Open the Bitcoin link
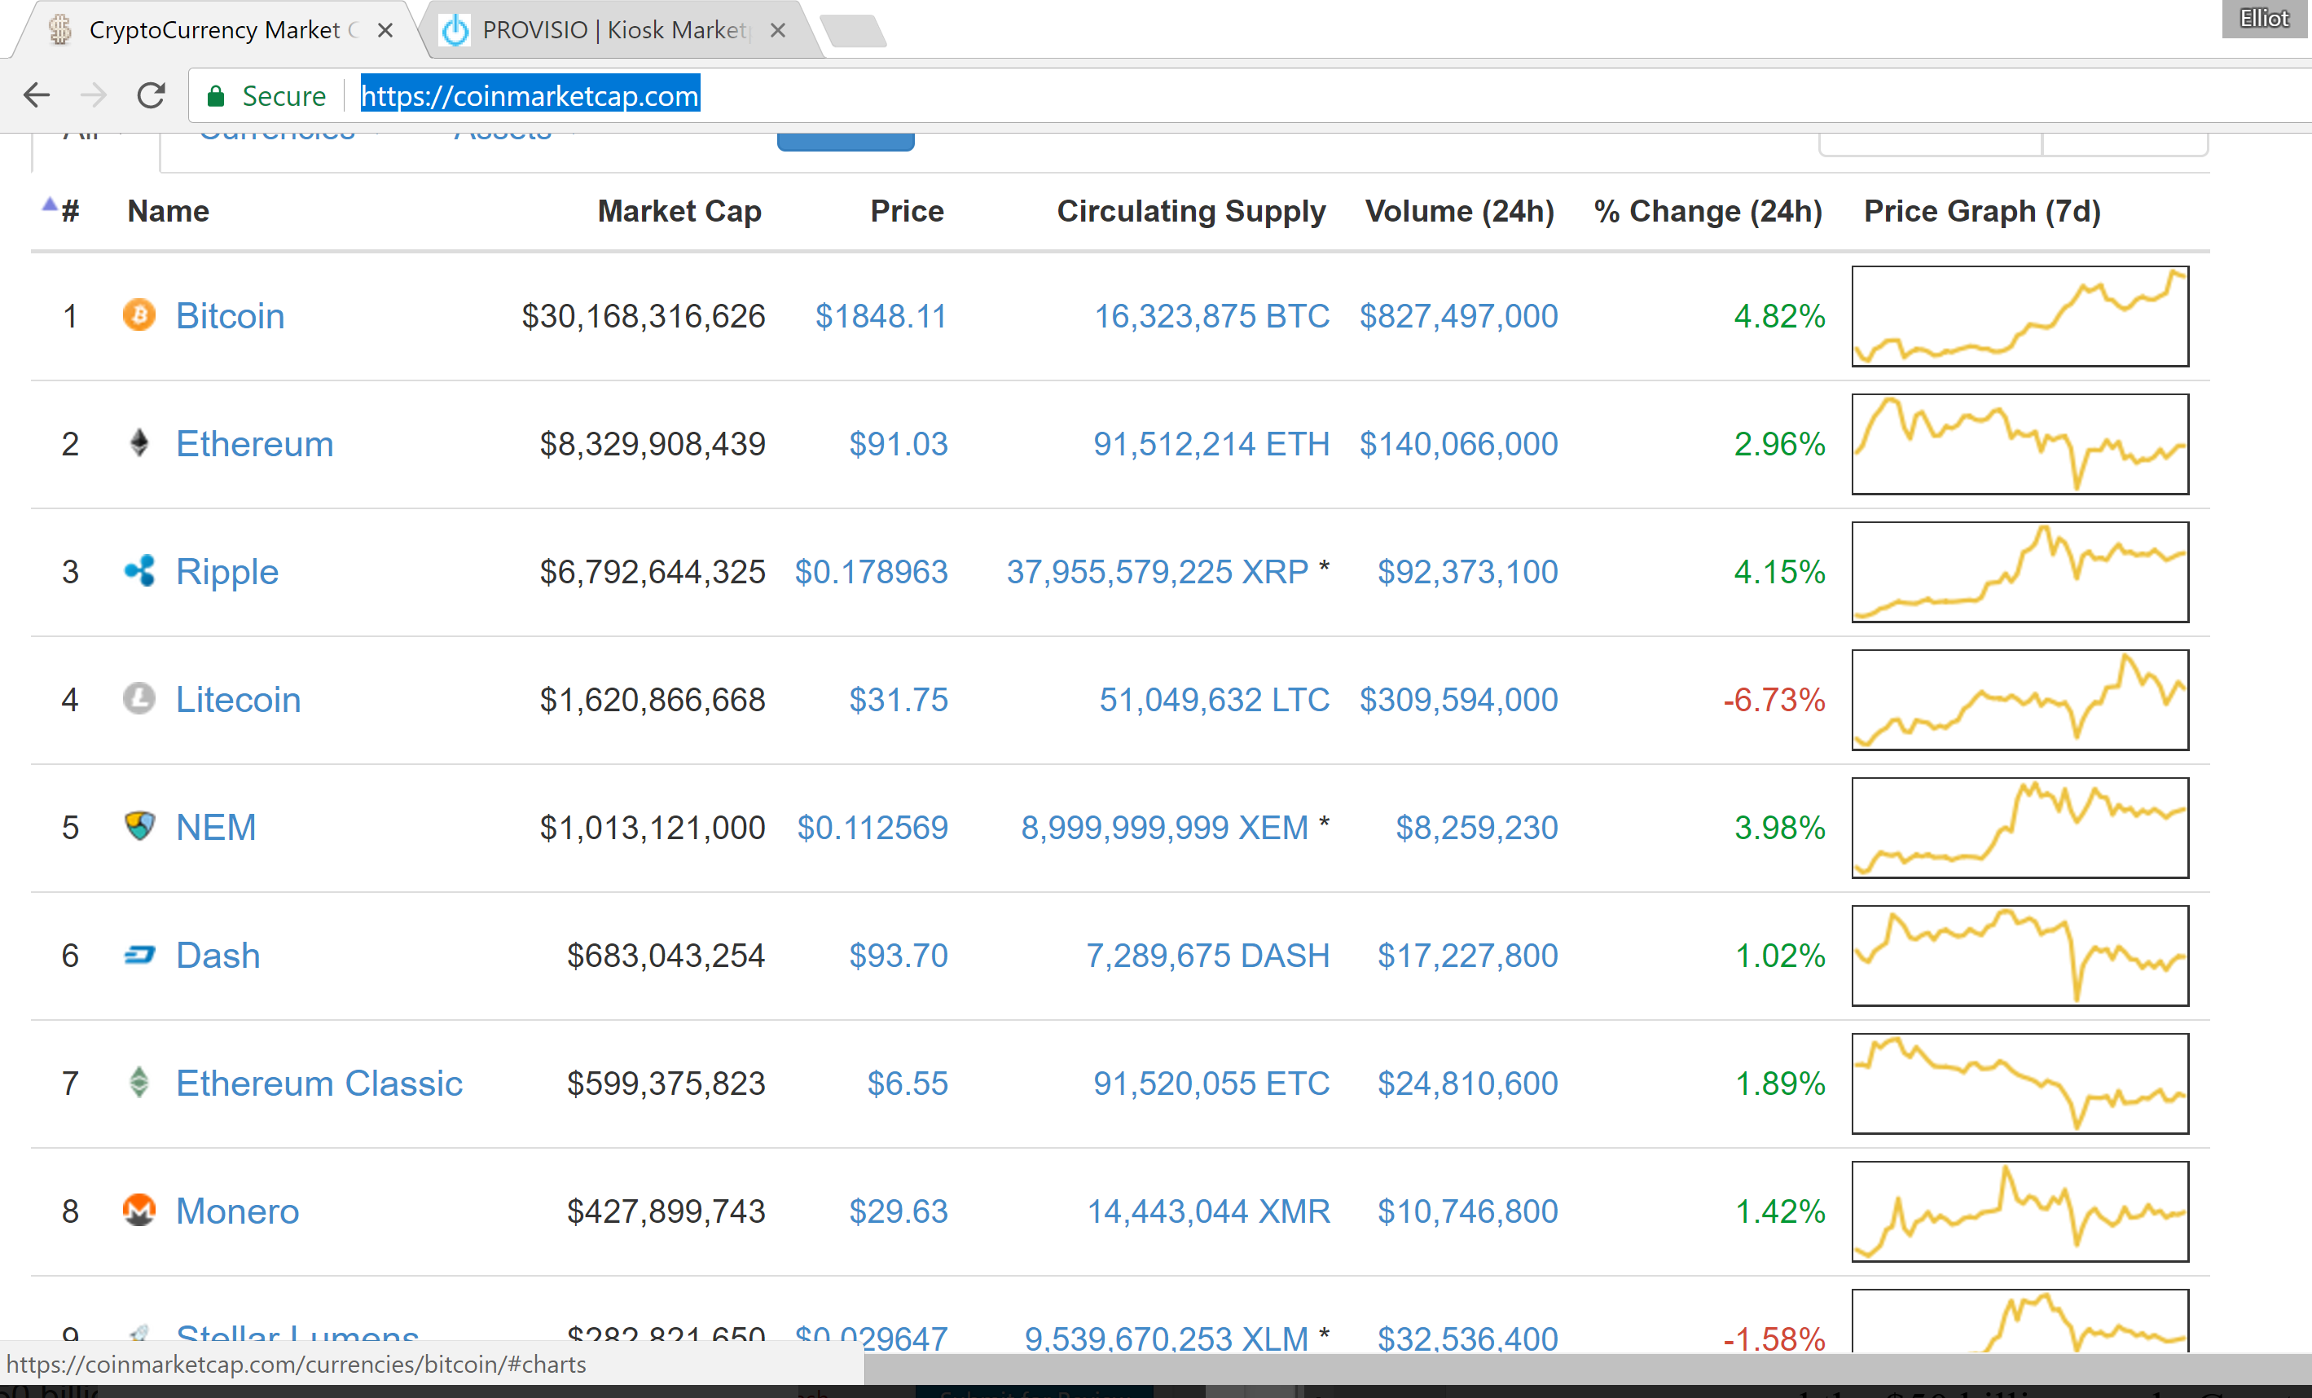 click(x=230, y=315)
